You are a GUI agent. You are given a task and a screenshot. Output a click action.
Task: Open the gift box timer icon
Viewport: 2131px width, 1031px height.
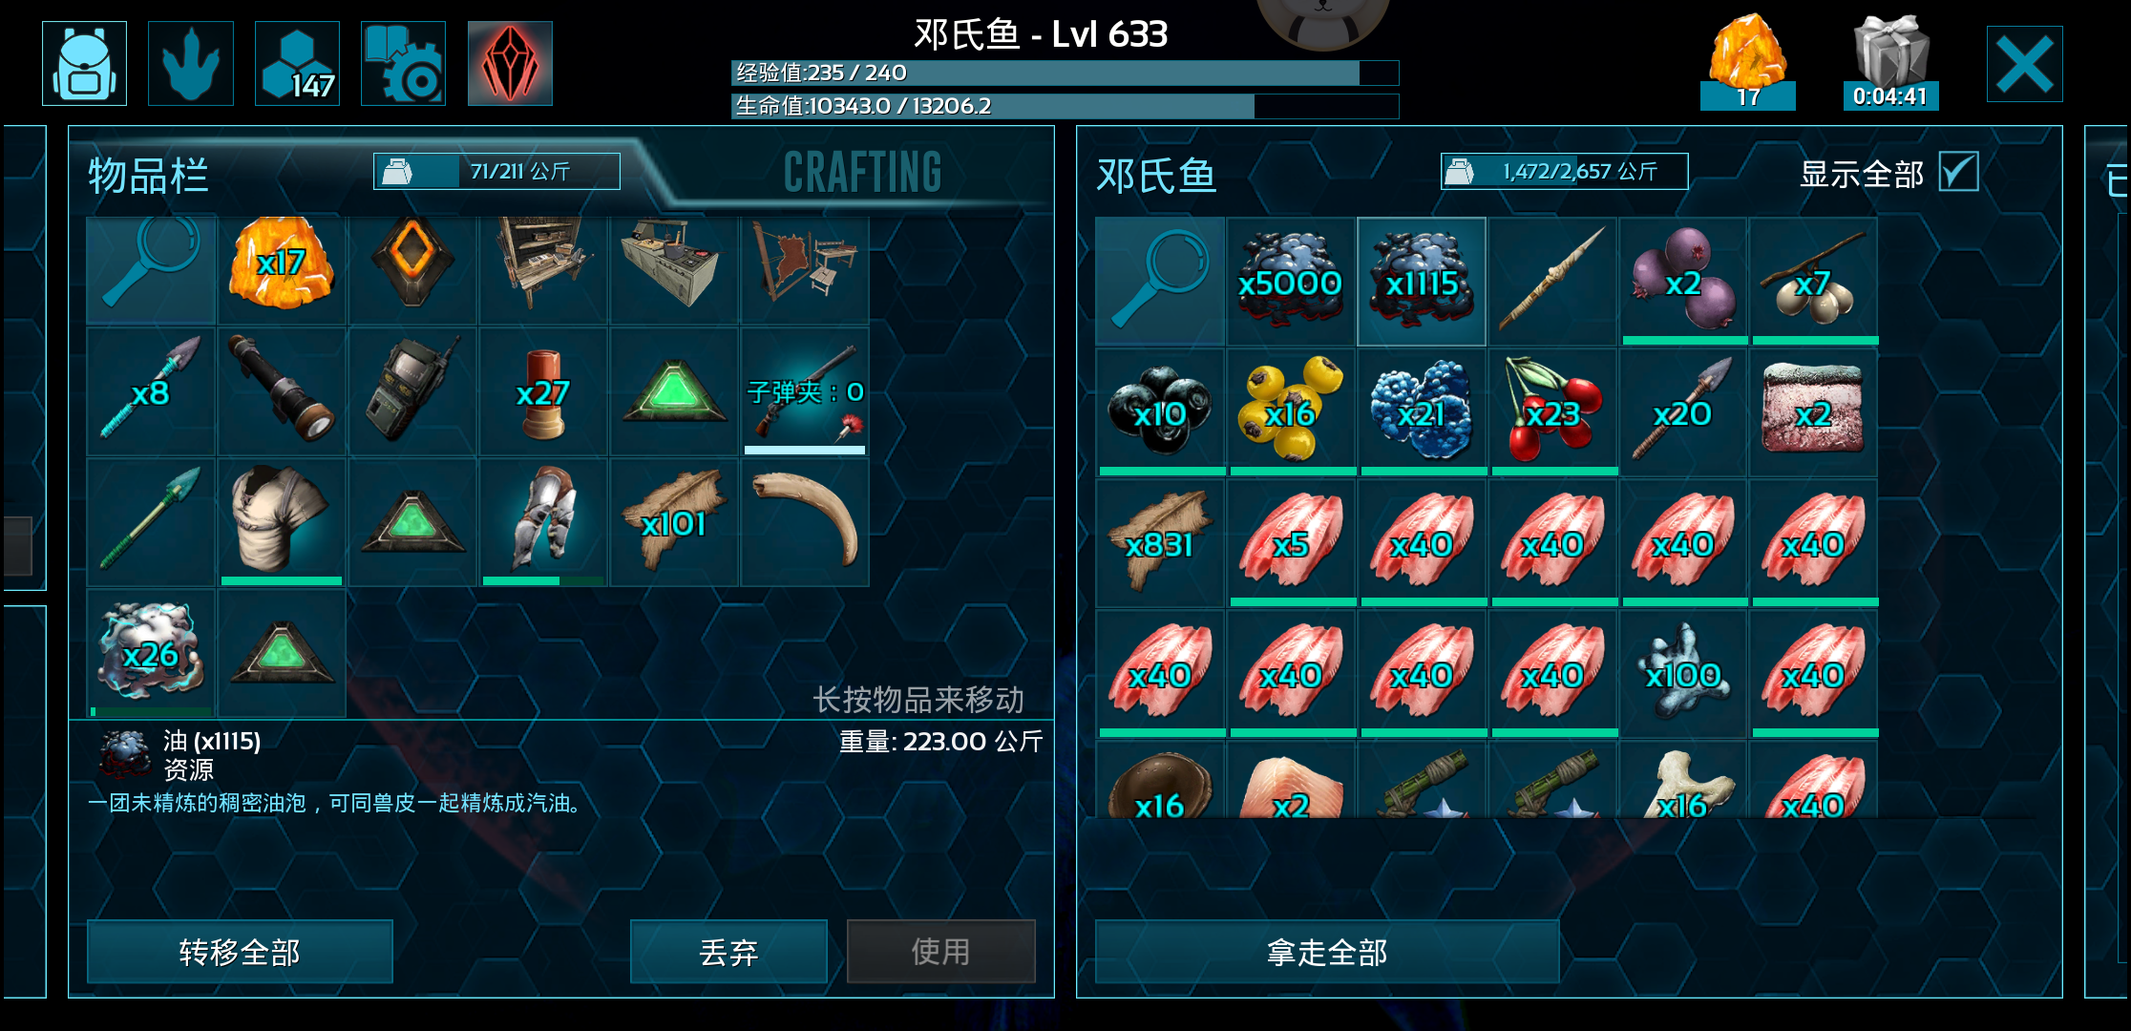1890,62
